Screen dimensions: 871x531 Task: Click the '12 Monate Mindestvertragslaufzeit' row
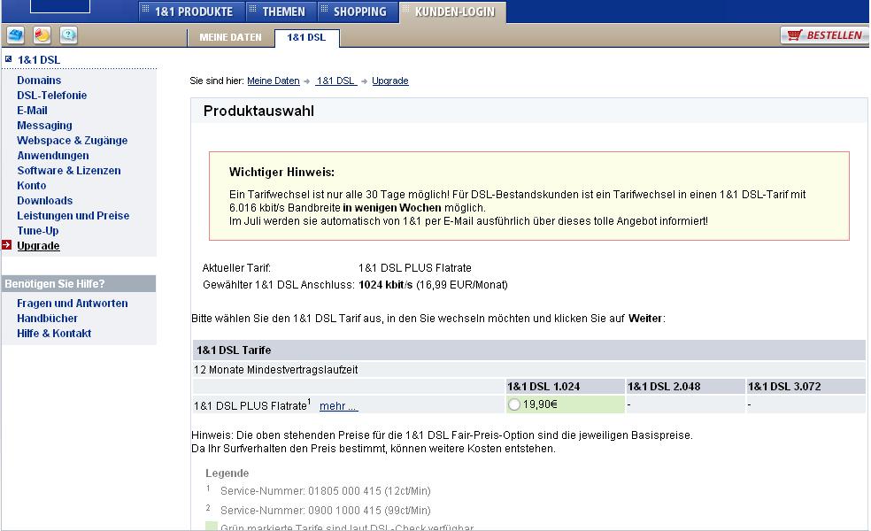tap(528, 369)
